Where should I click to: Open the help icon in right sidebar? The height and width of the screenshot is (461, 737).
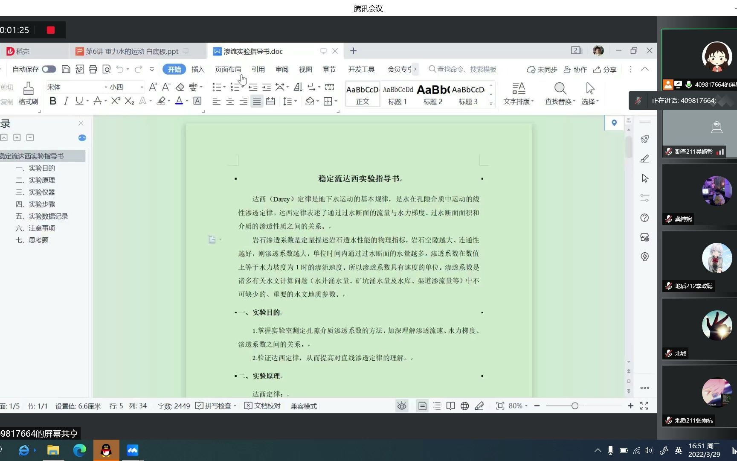pyautogui.click(x=645, y=218)
